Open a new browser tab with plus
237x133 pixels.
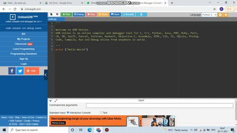click(x=172, y=3)
